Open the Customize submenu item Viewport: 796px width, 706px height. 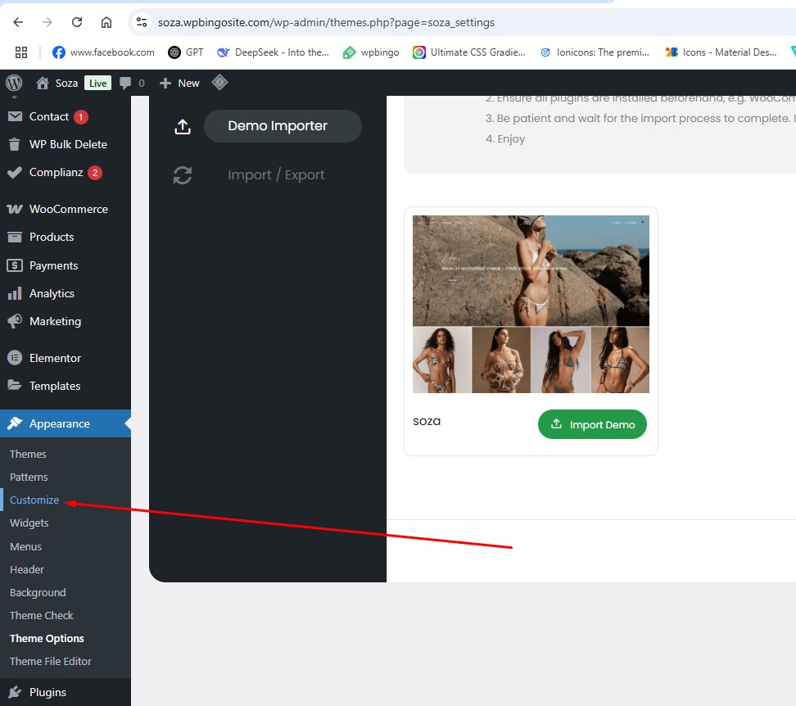pyautogui.click(x=34, y=500)
